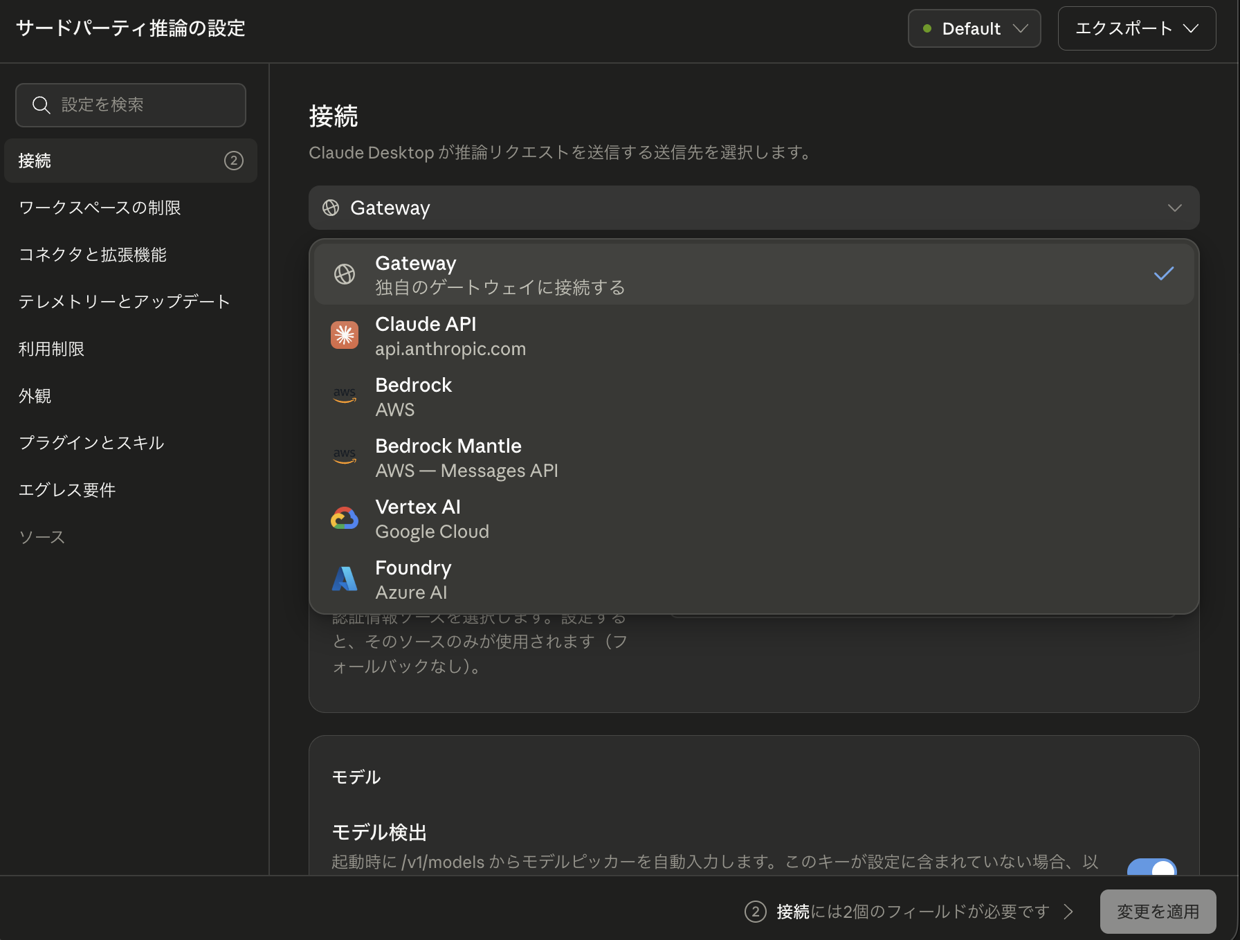Select the Gateway option in the list
Screen dimensions: 1240x940
754,274
